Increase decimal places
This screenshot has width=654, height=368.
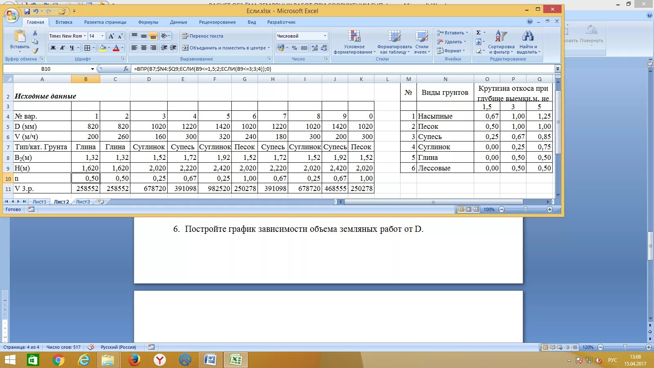click(x=315, y=48)
